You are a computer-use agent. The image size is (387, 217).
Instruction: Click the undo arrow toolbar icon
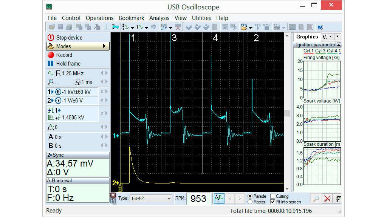(153, 27)
